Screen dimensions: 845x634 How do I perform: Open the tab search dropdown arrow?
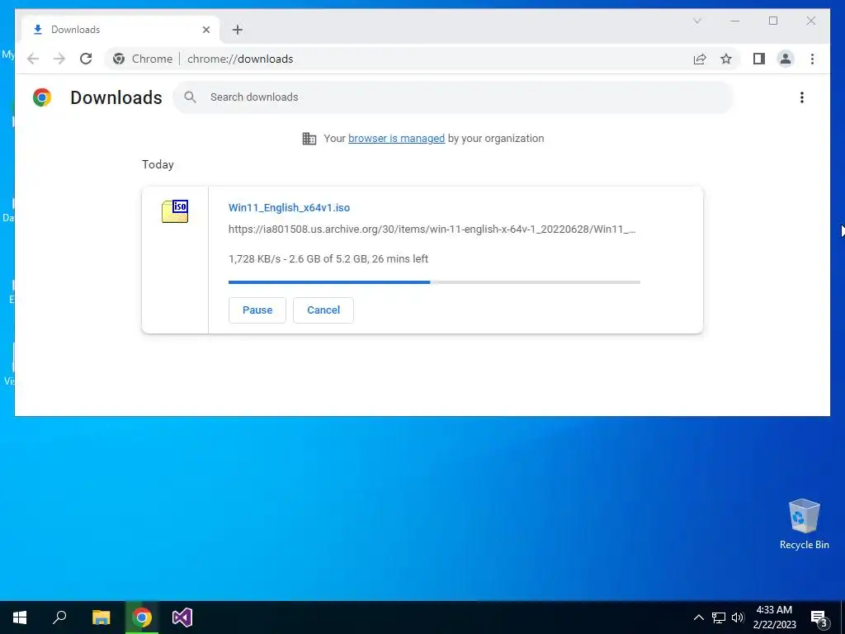[696, 21]
